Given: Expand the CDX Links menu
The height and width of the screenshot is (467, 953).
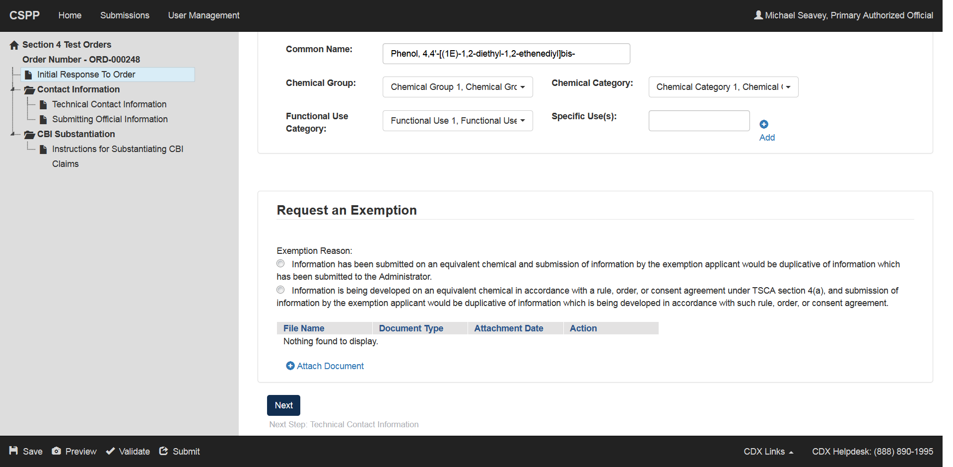Looking at the screenshot, I should tap(768, 451).
